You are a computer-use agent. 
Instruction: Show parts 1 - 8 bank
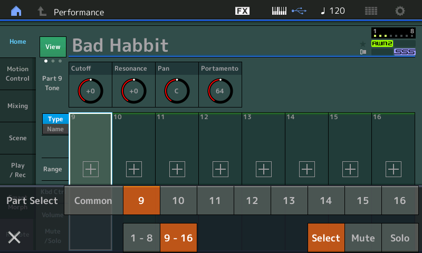pos(141,238)
